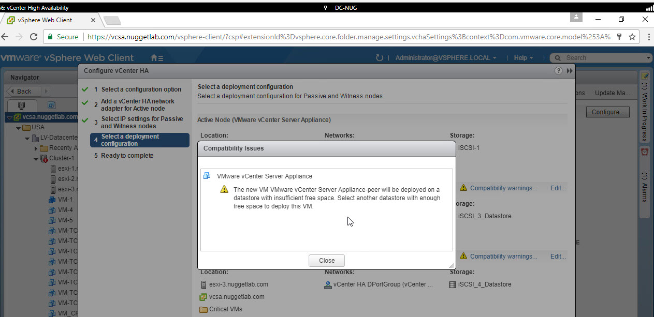Collapse the USA folder tree node
The width and height of the screenshot is (654, 317).
click(x=19, y=128)
